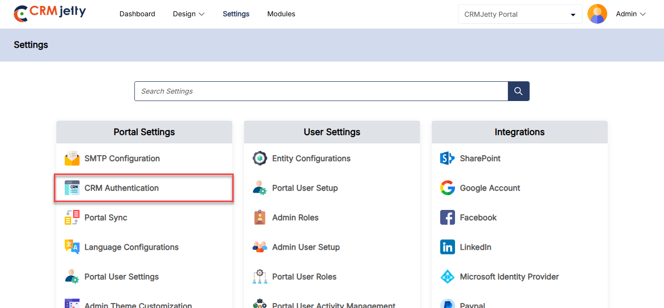Click the Facebook logo icon
The image size is (664, 308).
tap(447, 217)
